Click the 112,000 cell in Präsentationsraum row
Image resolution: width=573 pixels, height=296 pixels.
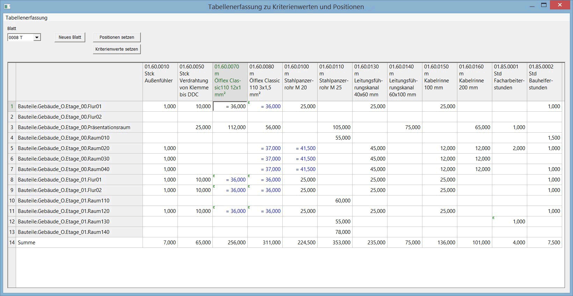[230, 127]
